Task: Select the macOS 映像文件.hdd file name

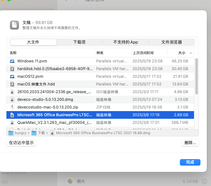Action: 36,84
